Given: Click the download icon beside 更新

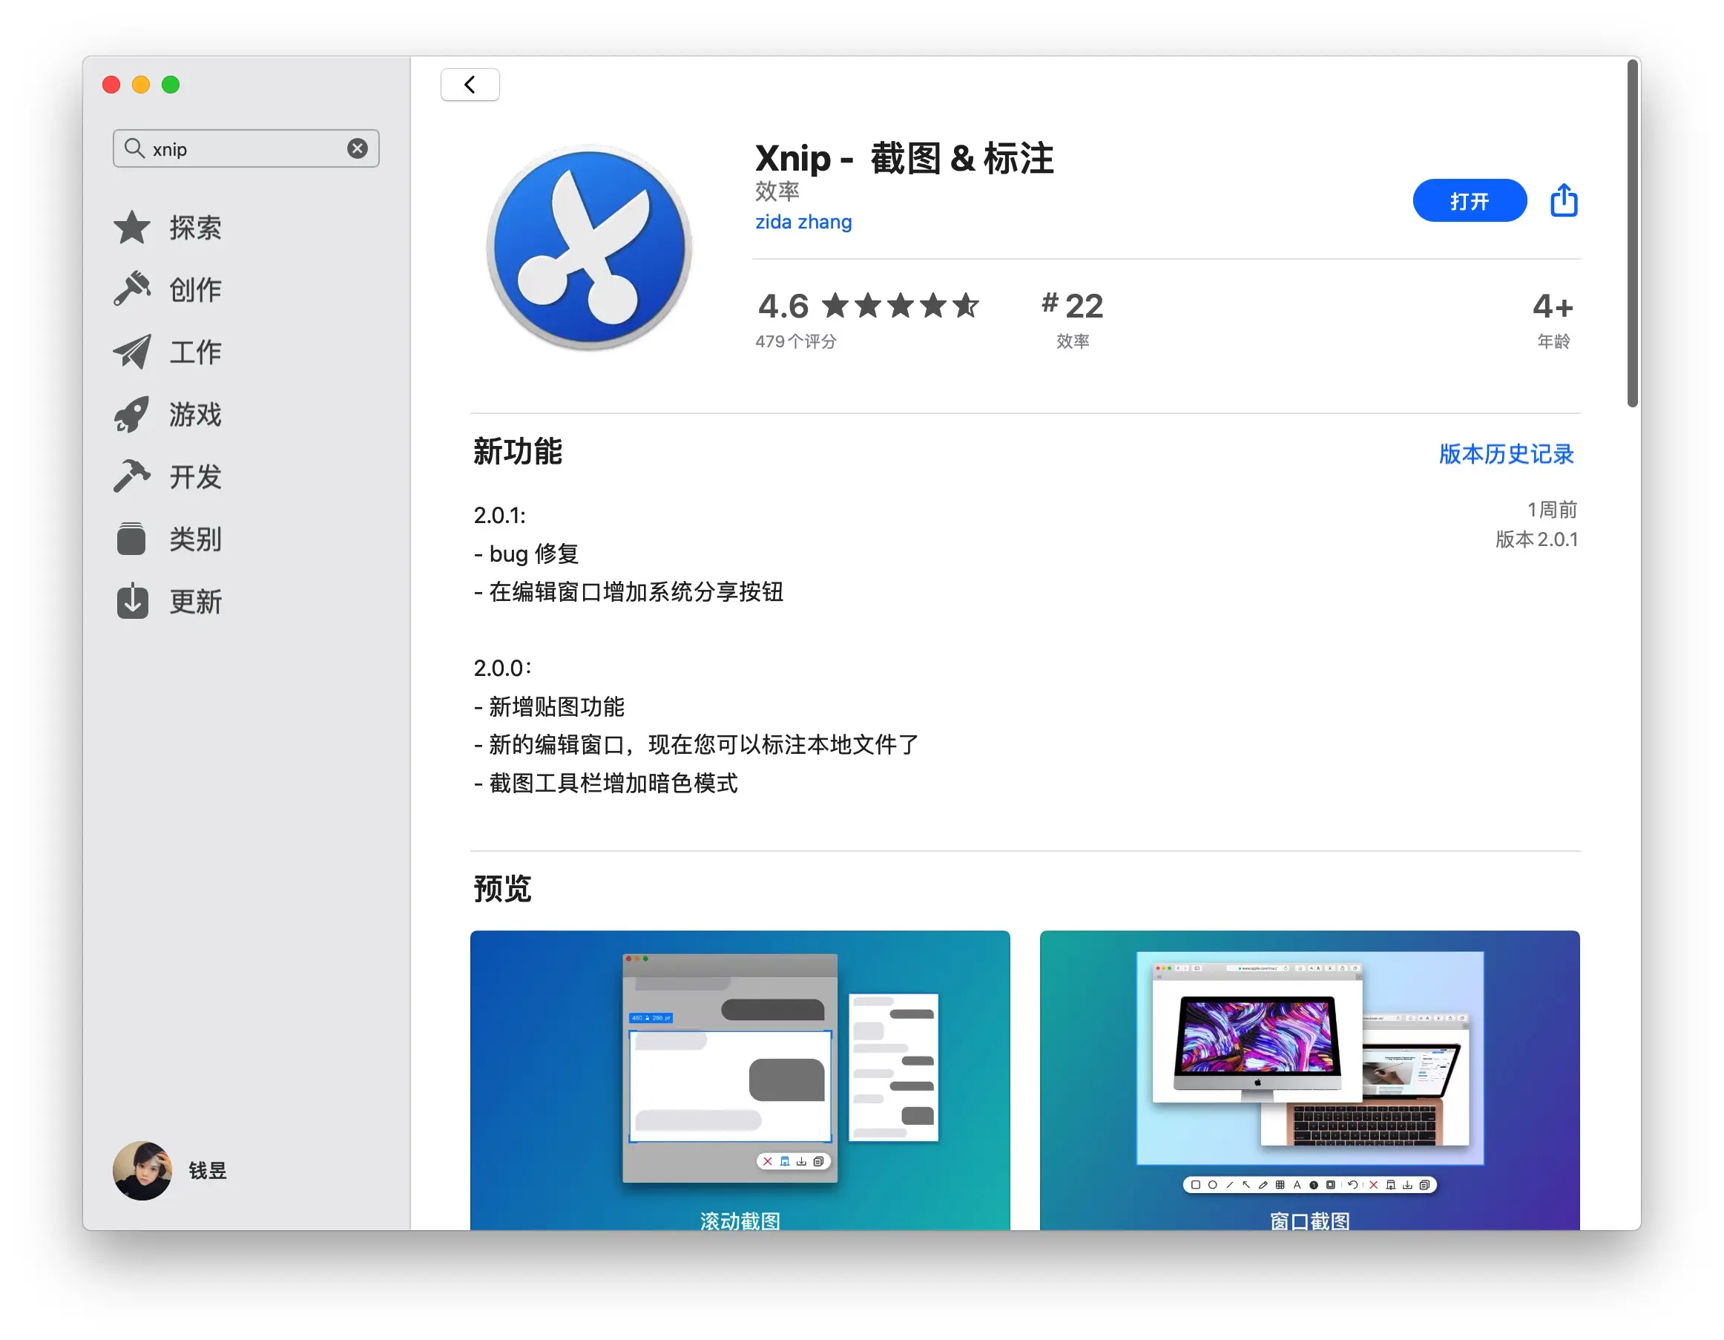Looking at the screenshot, I should coord(132,602).
